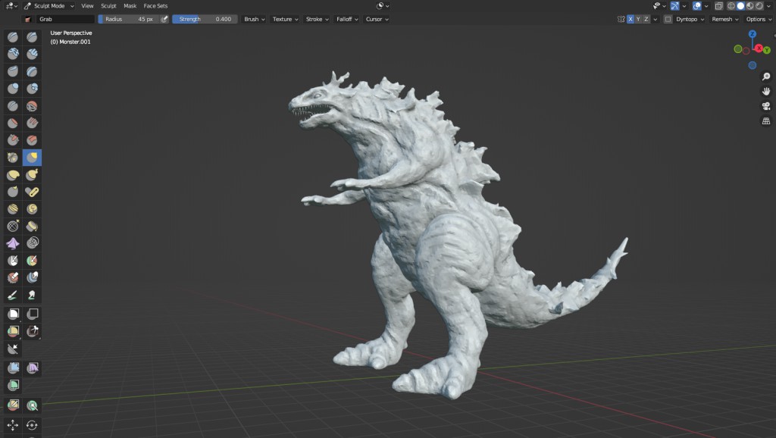Open the Sculpt Mode dropdown
The image size is (776, 438).
[x=49, y=5]
